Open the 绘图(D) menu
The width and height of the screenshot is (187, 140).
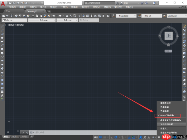[75, 7]
